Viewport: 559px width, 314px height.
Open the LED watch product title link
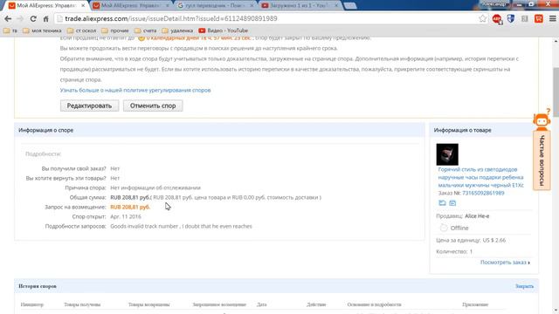pyautogui.click(x=480, y=177)
